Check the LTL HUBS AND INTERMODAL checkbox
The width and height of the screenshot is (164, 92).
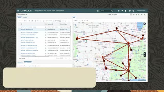[46, 32]
